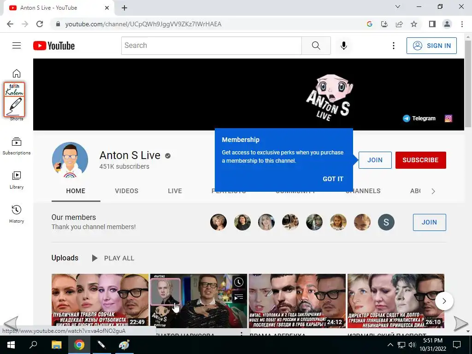The height and width of the screenshot is (354, 472).
Task: Open Paint app from taskbar
Action: (x=124, y=345)
